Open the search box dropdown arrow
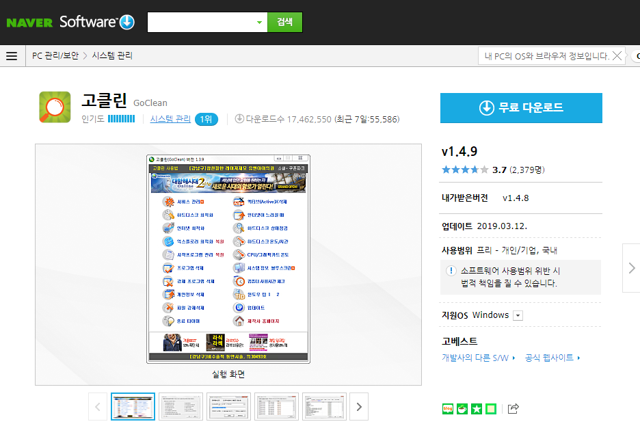Image resolution: width=640 pixels, height=439 pixels. click(259, 22)
